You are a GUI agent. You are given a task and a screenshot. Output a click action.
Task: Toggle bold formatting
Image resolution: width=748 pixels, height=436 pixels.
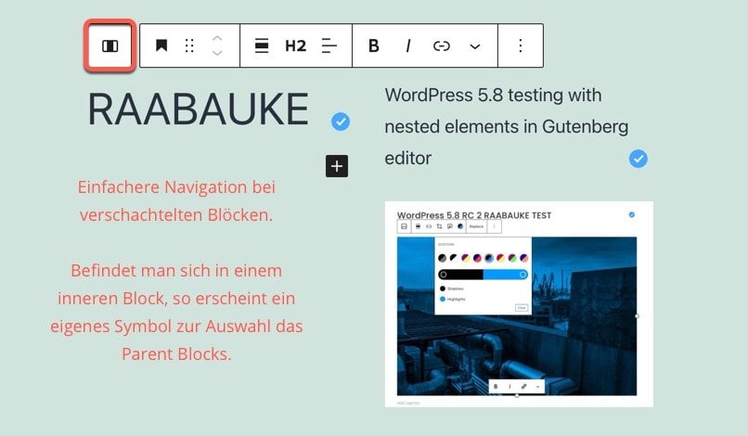373,45
